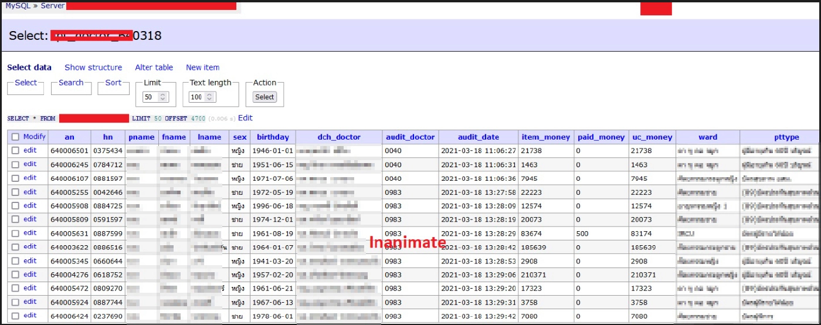The height and width of the screenshot is (325, 821).
Task: Click the Modify header link
Action: click(34, 137)
